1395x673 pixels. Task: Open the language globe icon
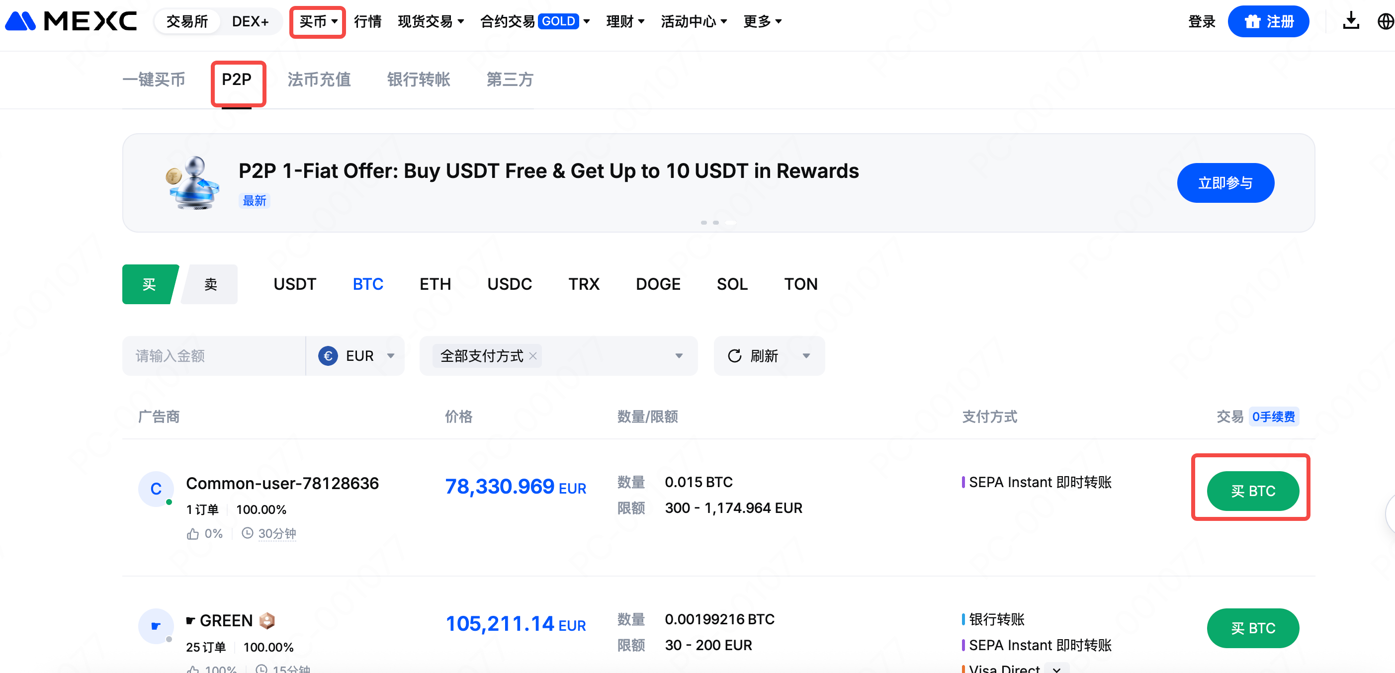tap(1385, 22)
